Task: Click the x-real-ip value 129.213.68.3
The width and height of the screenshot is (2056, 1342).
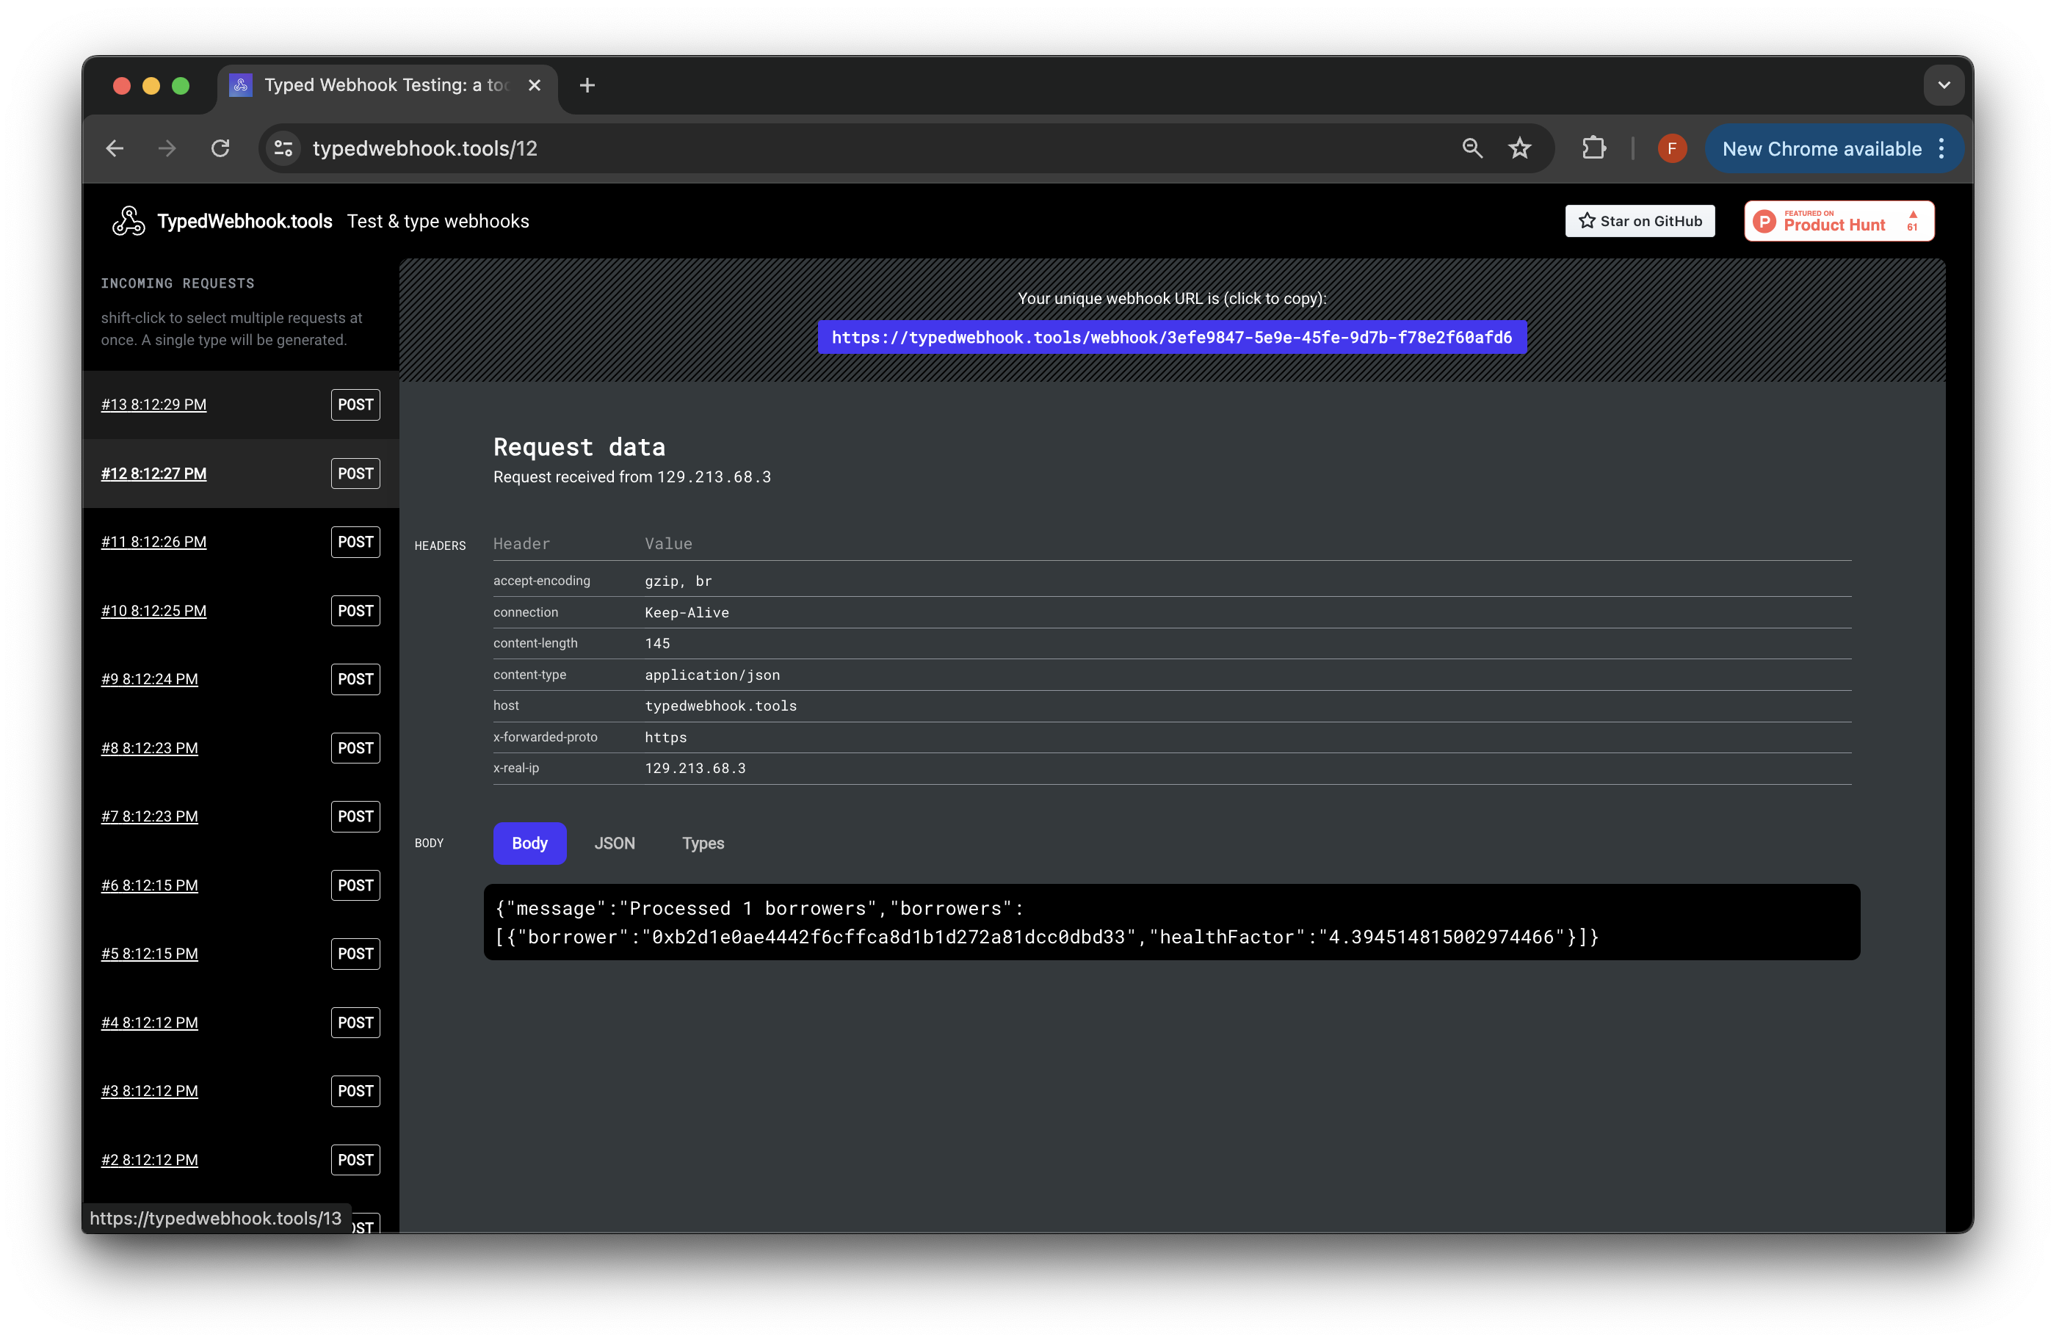Action: pos(695,769)
